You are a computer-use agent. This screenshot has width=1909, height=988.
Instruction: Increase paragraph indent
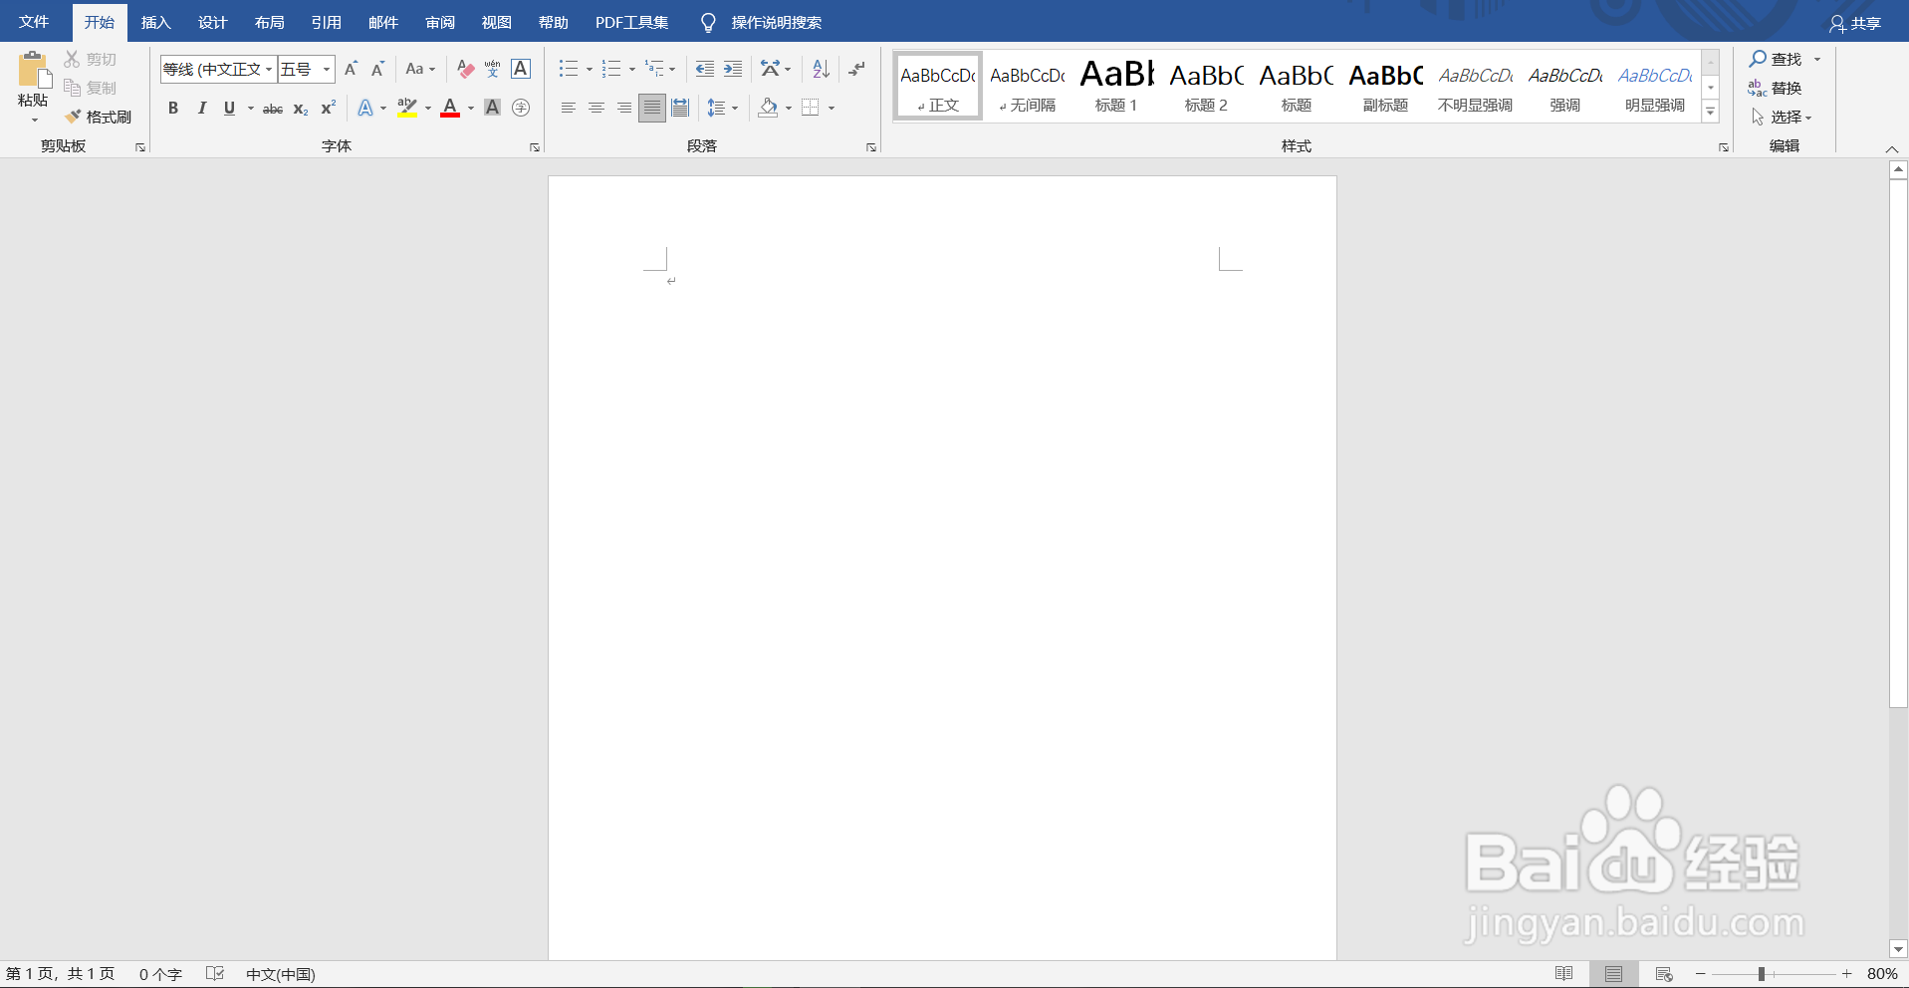tap(733, 69)
